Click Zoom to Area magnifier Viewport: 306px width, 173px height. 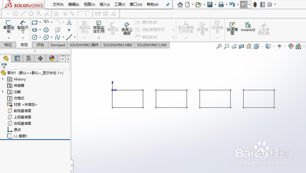226,46
